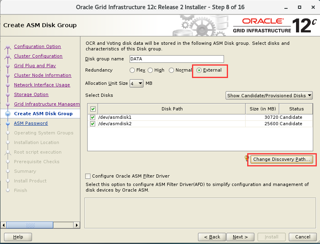Maximize the installer window
This screenshot has height=244, width=320.
tap(300, 7)
